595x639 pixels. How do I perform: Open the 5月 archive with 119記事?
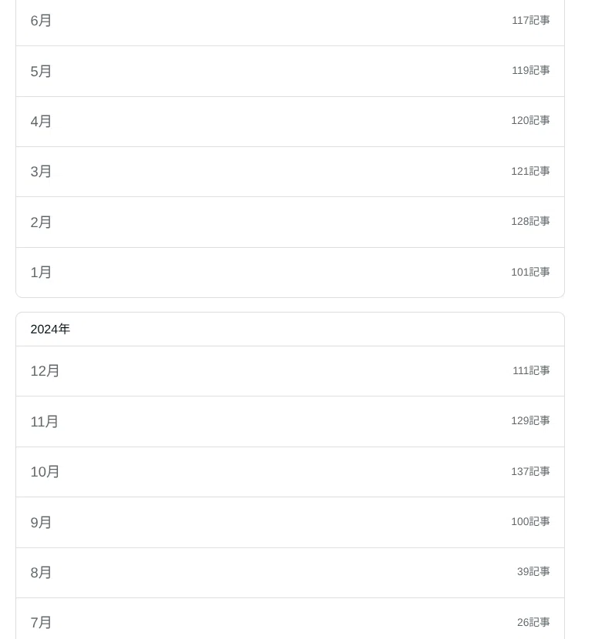point(290,72)
